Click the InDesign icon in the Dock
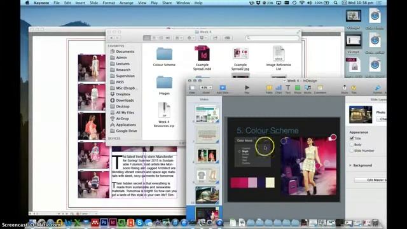Viewport: 407px width, 229px height. (x=113, y=223)
